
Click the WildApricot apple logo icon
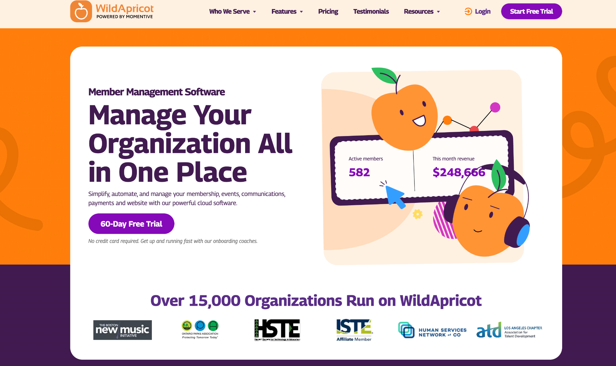(81, 11)
